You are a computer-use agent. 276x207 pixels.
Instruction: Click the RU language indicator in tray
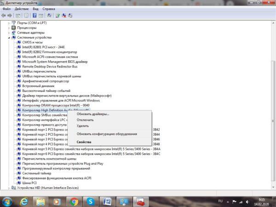(x=220, y=201)
